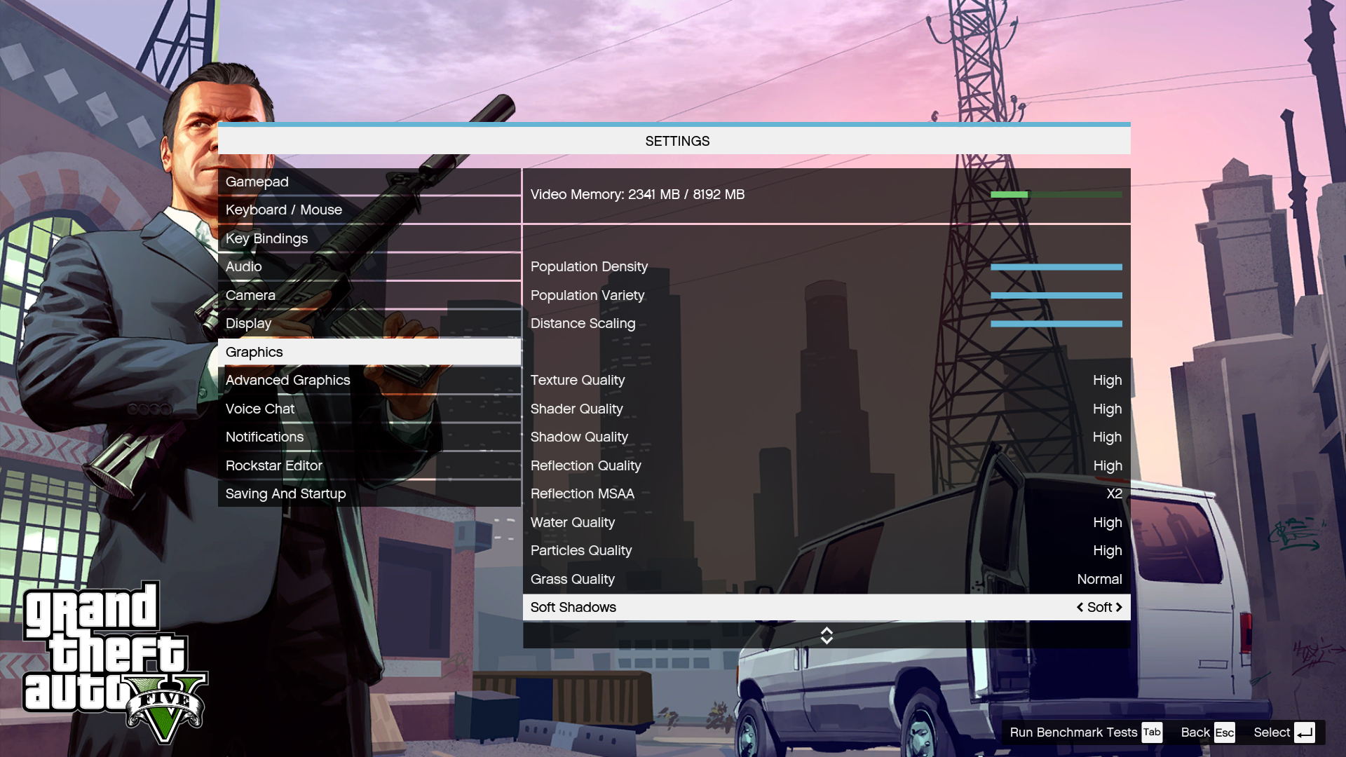The height and width of the screenshot is (757, 1346).
Task: Select the Water Quality setting row
Action: [x=826, y=522]
